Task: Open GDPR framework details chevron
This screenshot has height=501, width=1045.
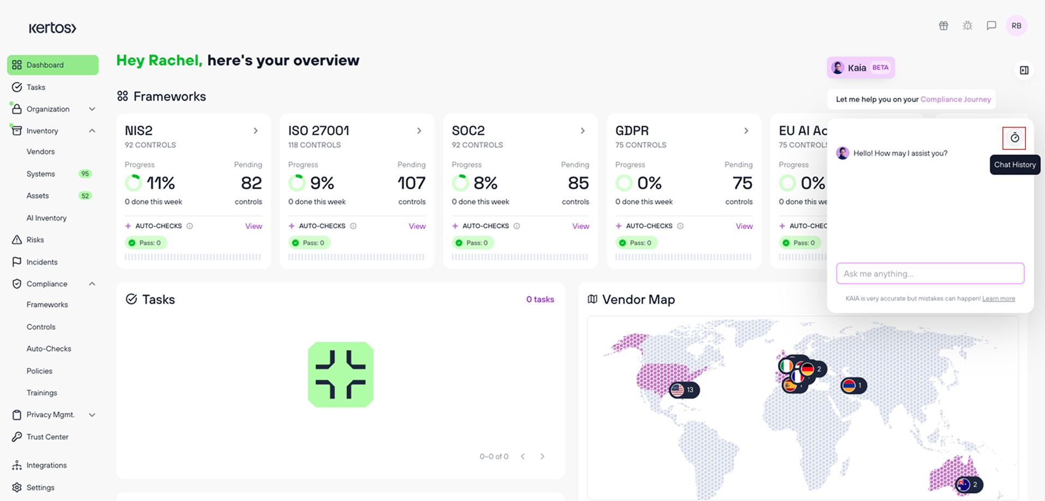Action: [746, 131]
